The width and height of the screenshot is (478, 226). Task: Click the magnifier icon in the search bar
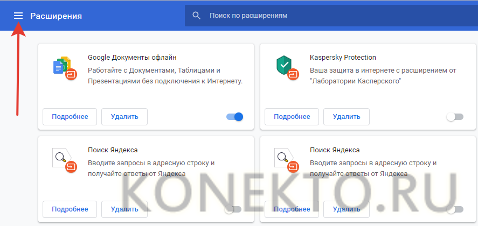click(197, 16)
